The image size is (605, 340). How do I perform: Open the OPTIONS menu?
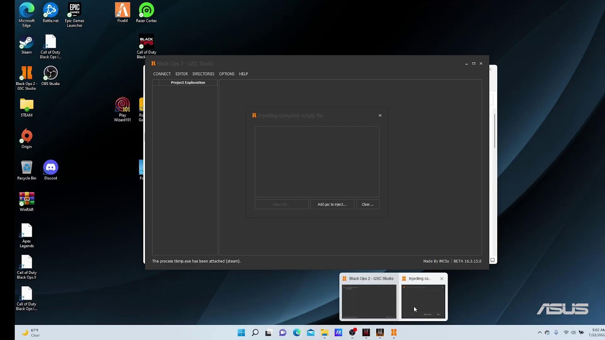pyautogui.click(x=226, y=74)
